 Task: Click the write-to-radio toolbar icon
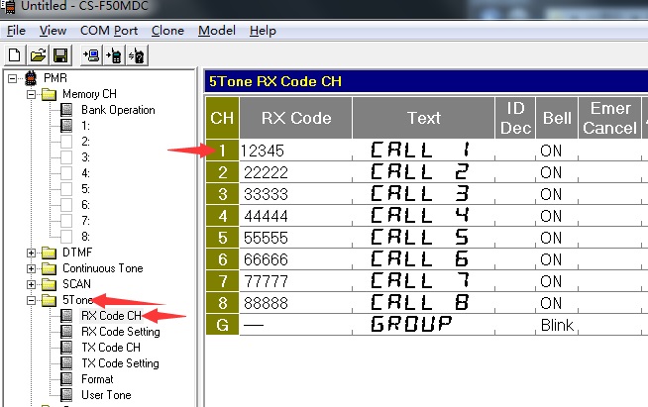click(115, 55)
